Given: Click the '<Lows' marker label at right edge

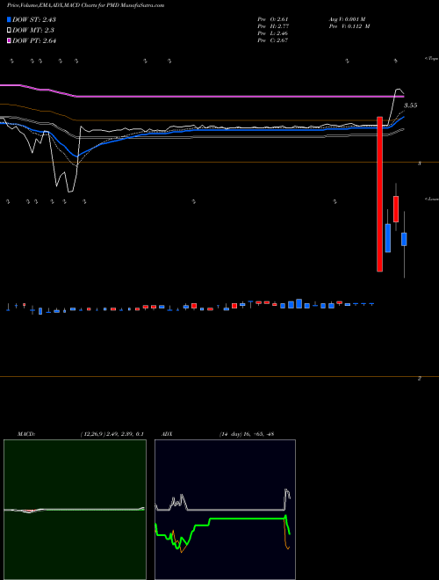Looking at the screenshot, I should pos(431,199).
